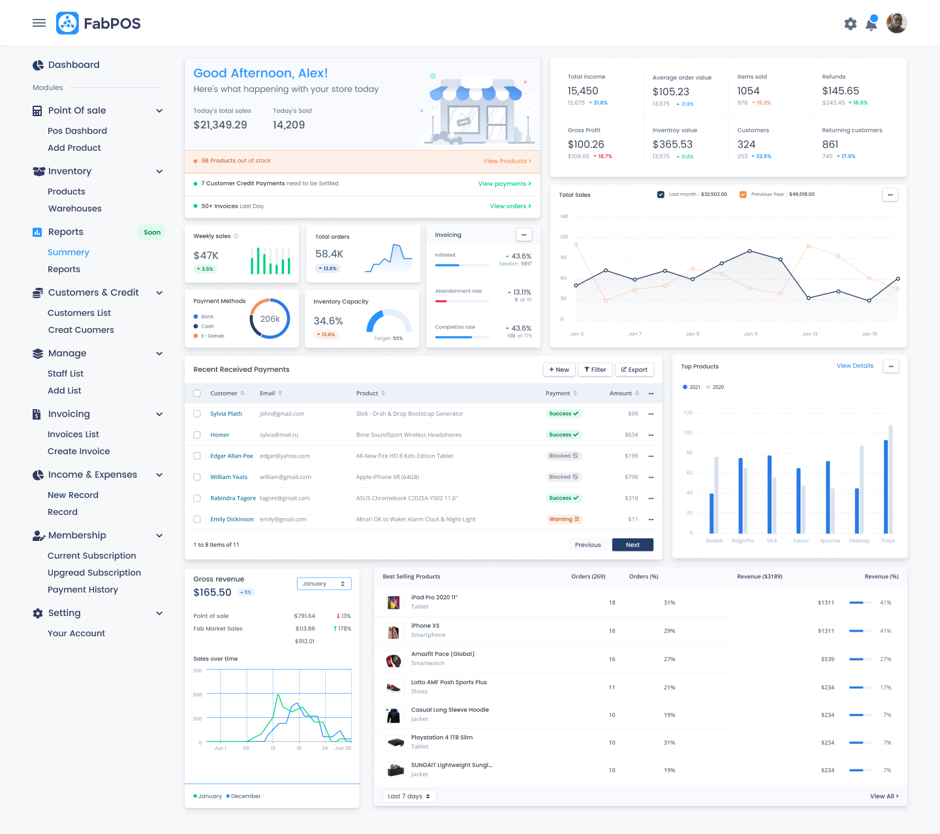This screenshot has width=940, height=834.
Task: Open Invoices List menu item
Action: pos(73,435)
